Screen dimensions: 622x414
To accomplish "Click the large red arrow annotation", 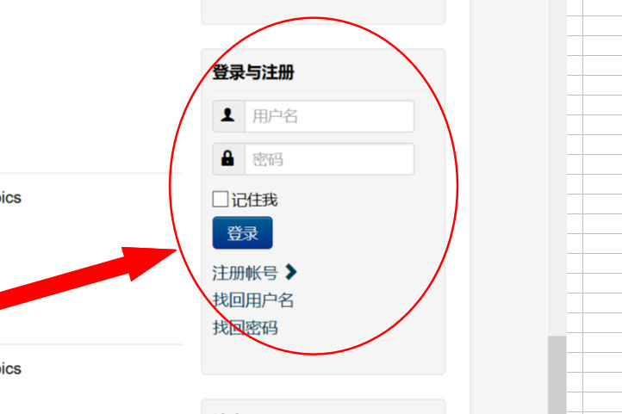I will coord(87,277).
